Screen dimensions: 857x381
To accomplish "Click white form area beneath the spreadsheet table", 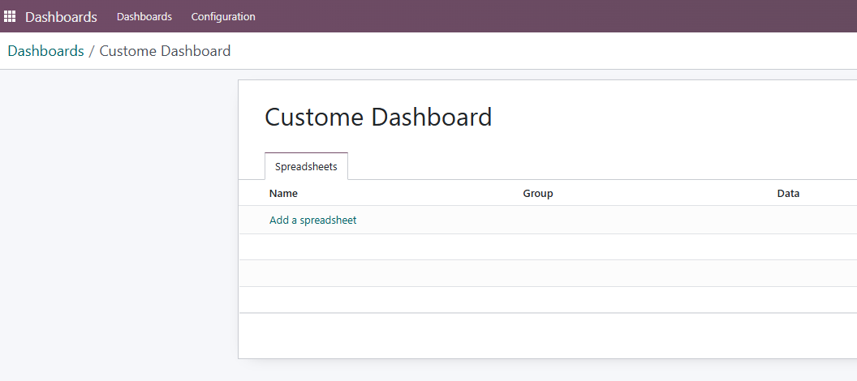I will point(548,336).
